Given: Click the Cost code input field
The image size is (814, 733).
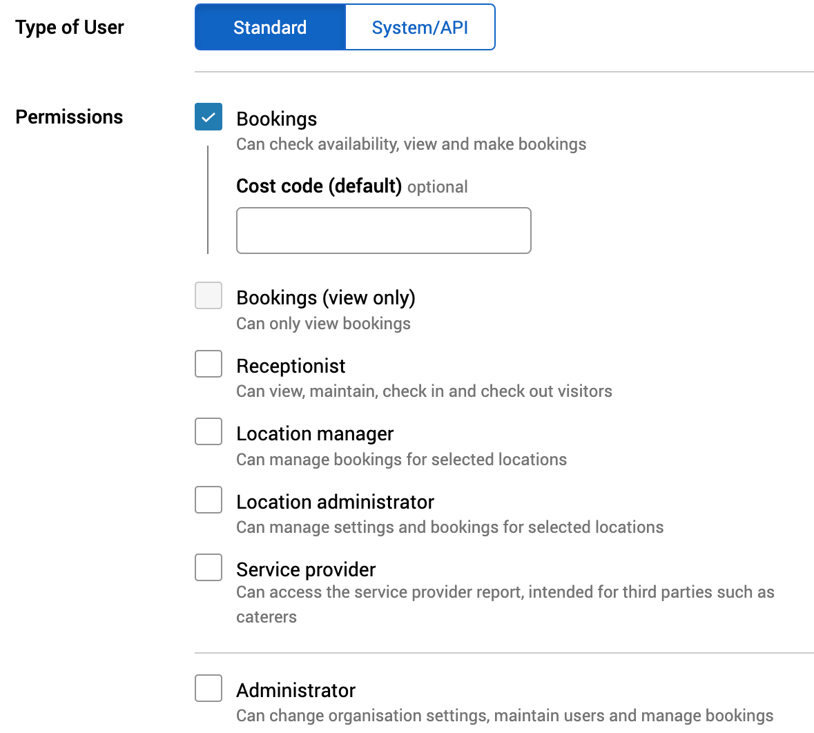Looking at the screenshot, I should [x=383, y=230].
